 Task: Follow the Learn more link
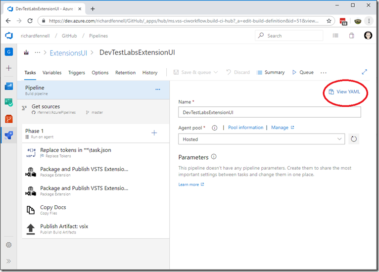pyautogui.click(x=191, y=184)
